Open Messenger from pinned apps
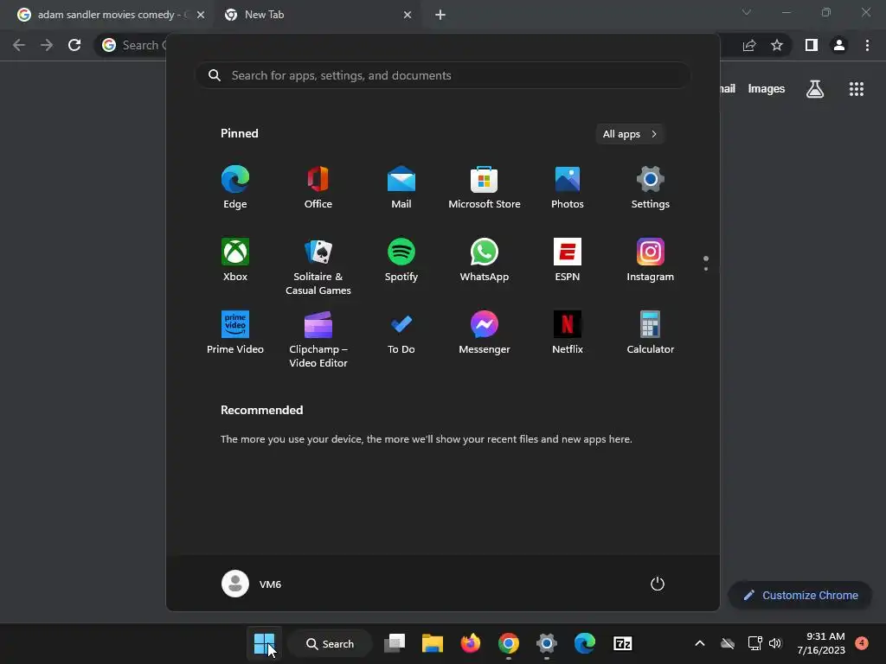 pos(485,333)
